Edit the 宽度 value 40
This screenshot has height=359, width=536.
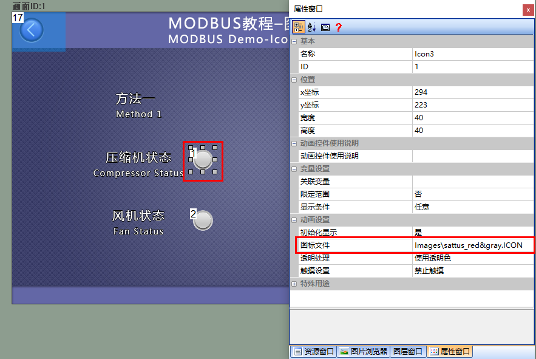473,118
